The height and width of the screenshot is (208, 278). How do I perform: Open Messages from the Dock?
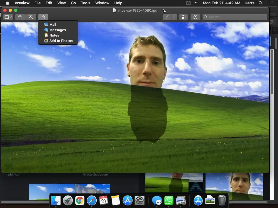click(157, 200)
